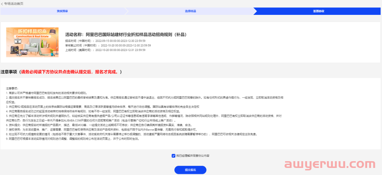Open the 选择样品 step tab

click(x=190, y=11)
